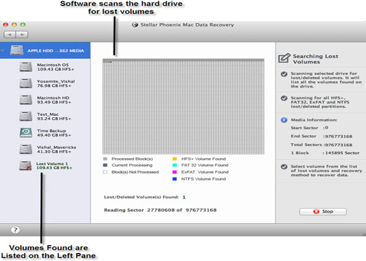The width and height of the screenshot is (366, 261).
Task: Click the Media Information info icon
Action: coord(284,120)
